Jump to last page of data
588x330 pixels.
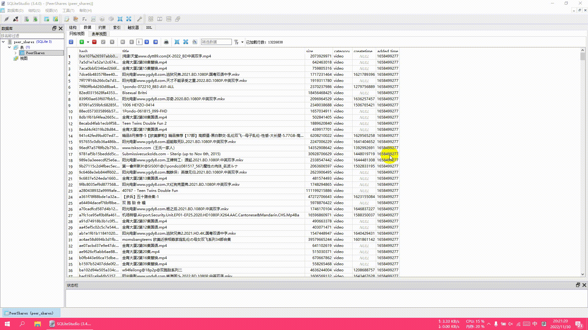(x=156, y=42)
